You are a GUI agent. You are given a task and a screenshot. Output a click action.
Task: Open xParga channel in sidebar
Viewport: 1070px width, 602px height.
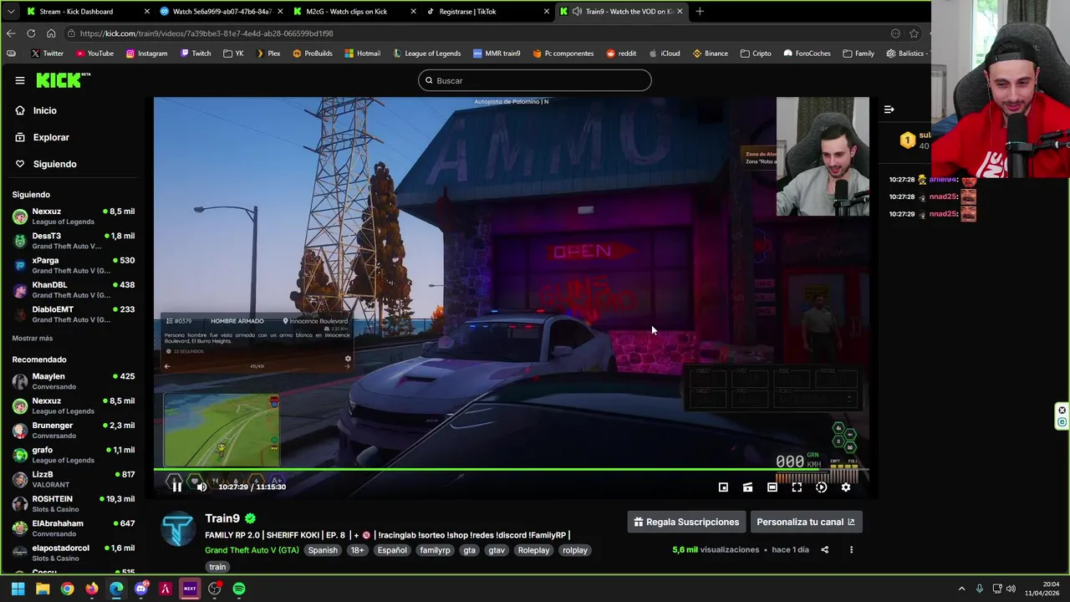[x=74, y=265]
